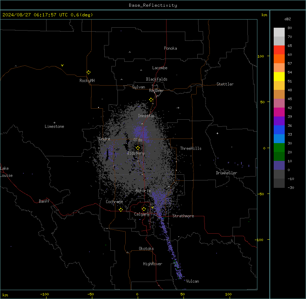Click the slate purple 0-10 dBZ legend swatch
The width and height of the screenshot is (306, 299).
pos(279,165)
